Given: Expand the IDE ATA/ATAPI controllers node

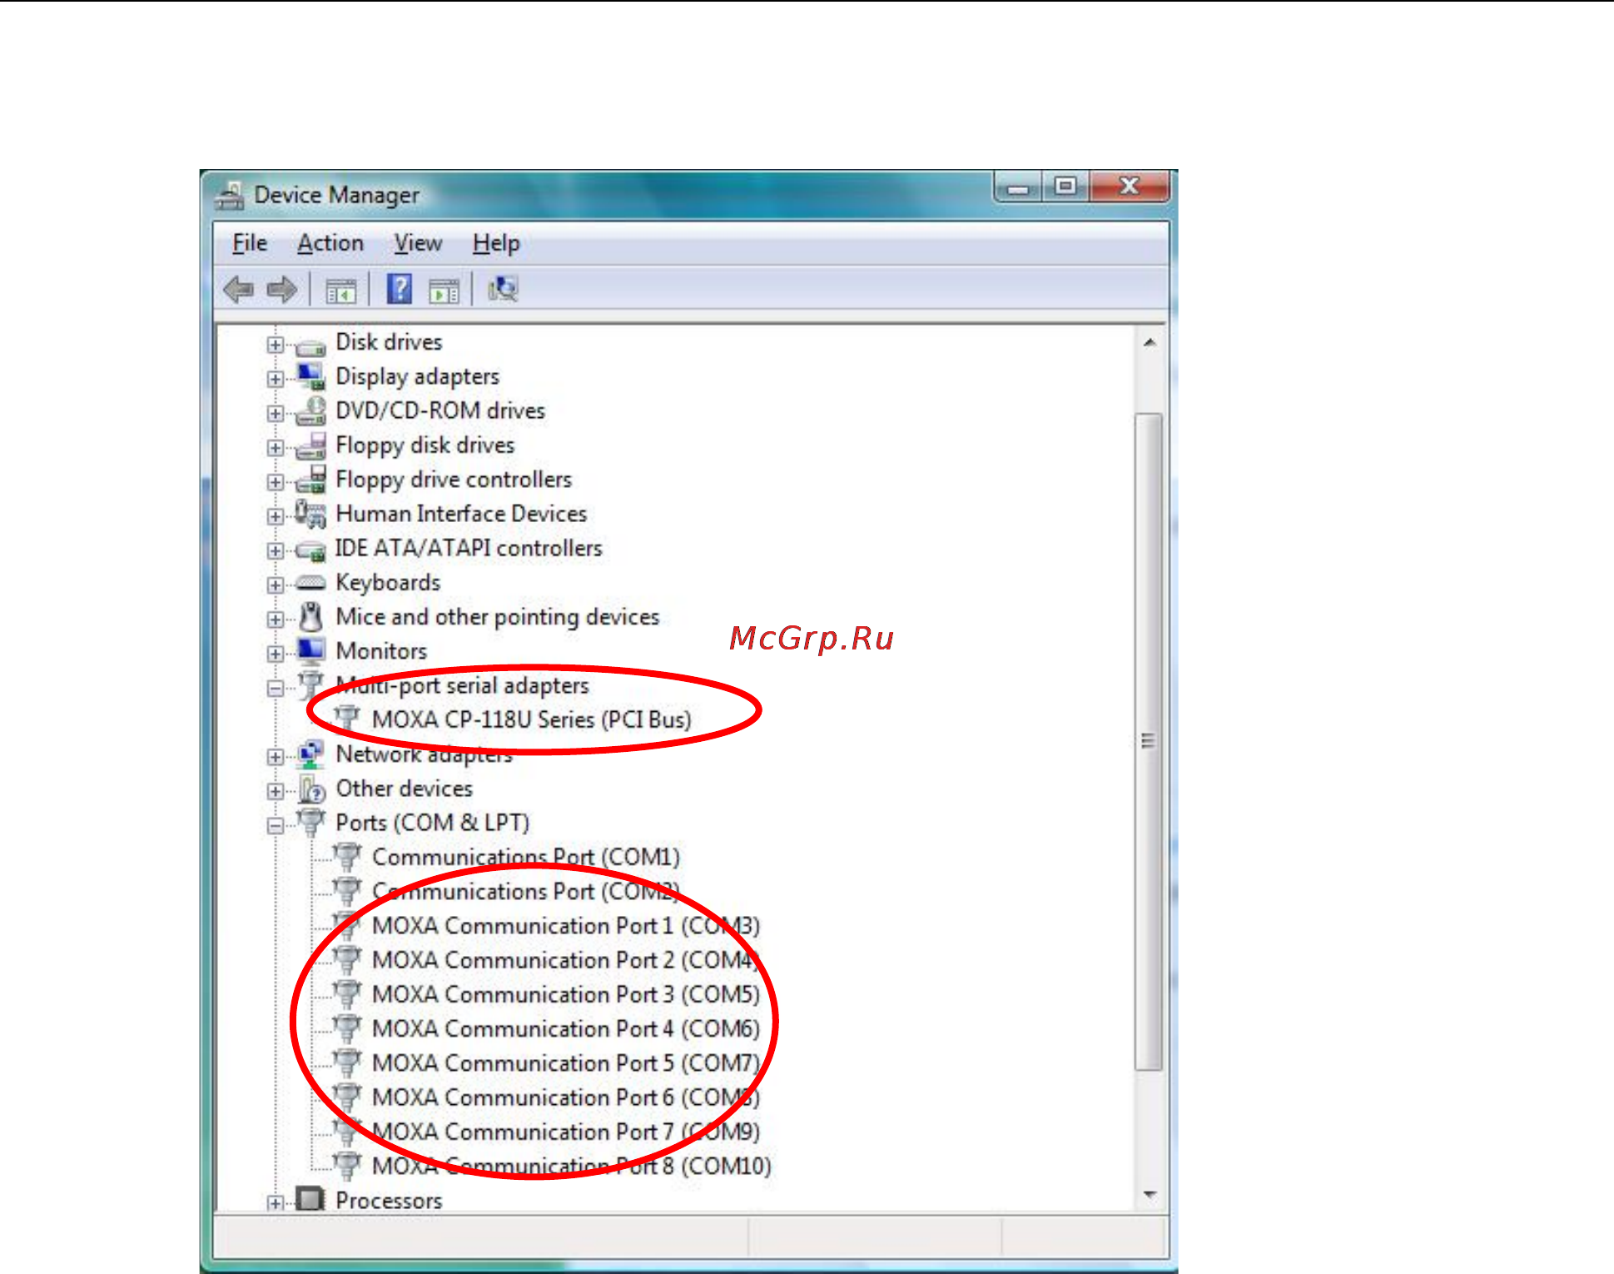Looking at the screenshot, I should pos(276,550).
